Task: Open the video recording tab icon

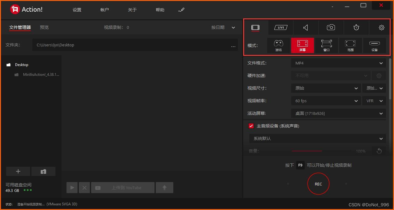Action: pos(255,28)
